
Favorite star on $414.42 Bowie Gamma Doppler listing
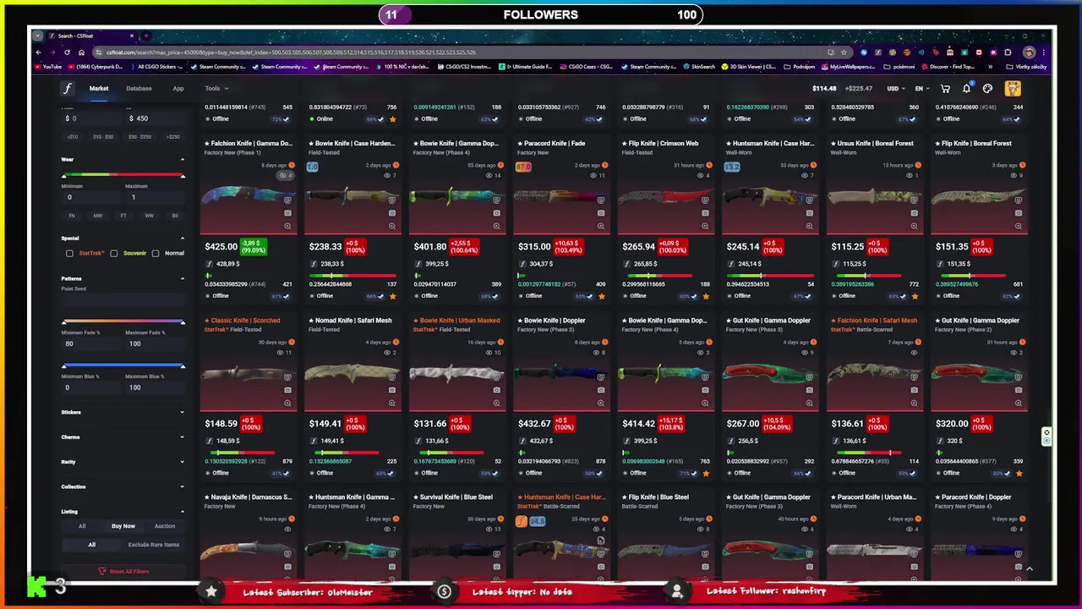(x=706, y=473)
